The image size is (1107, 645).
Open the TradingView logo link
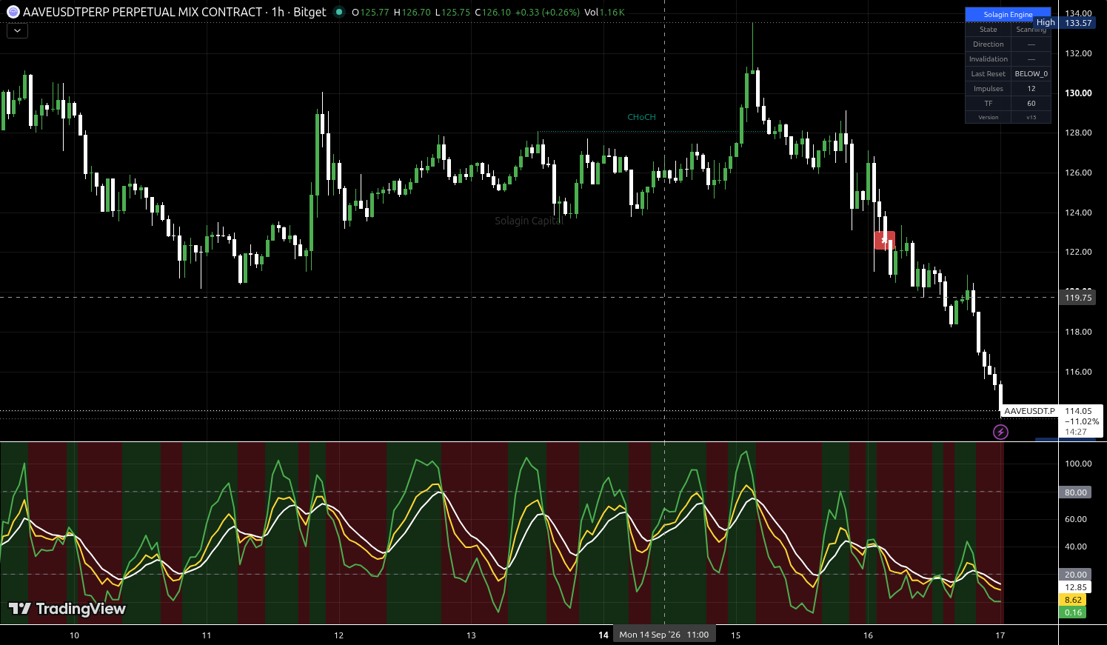coord(67,609)
